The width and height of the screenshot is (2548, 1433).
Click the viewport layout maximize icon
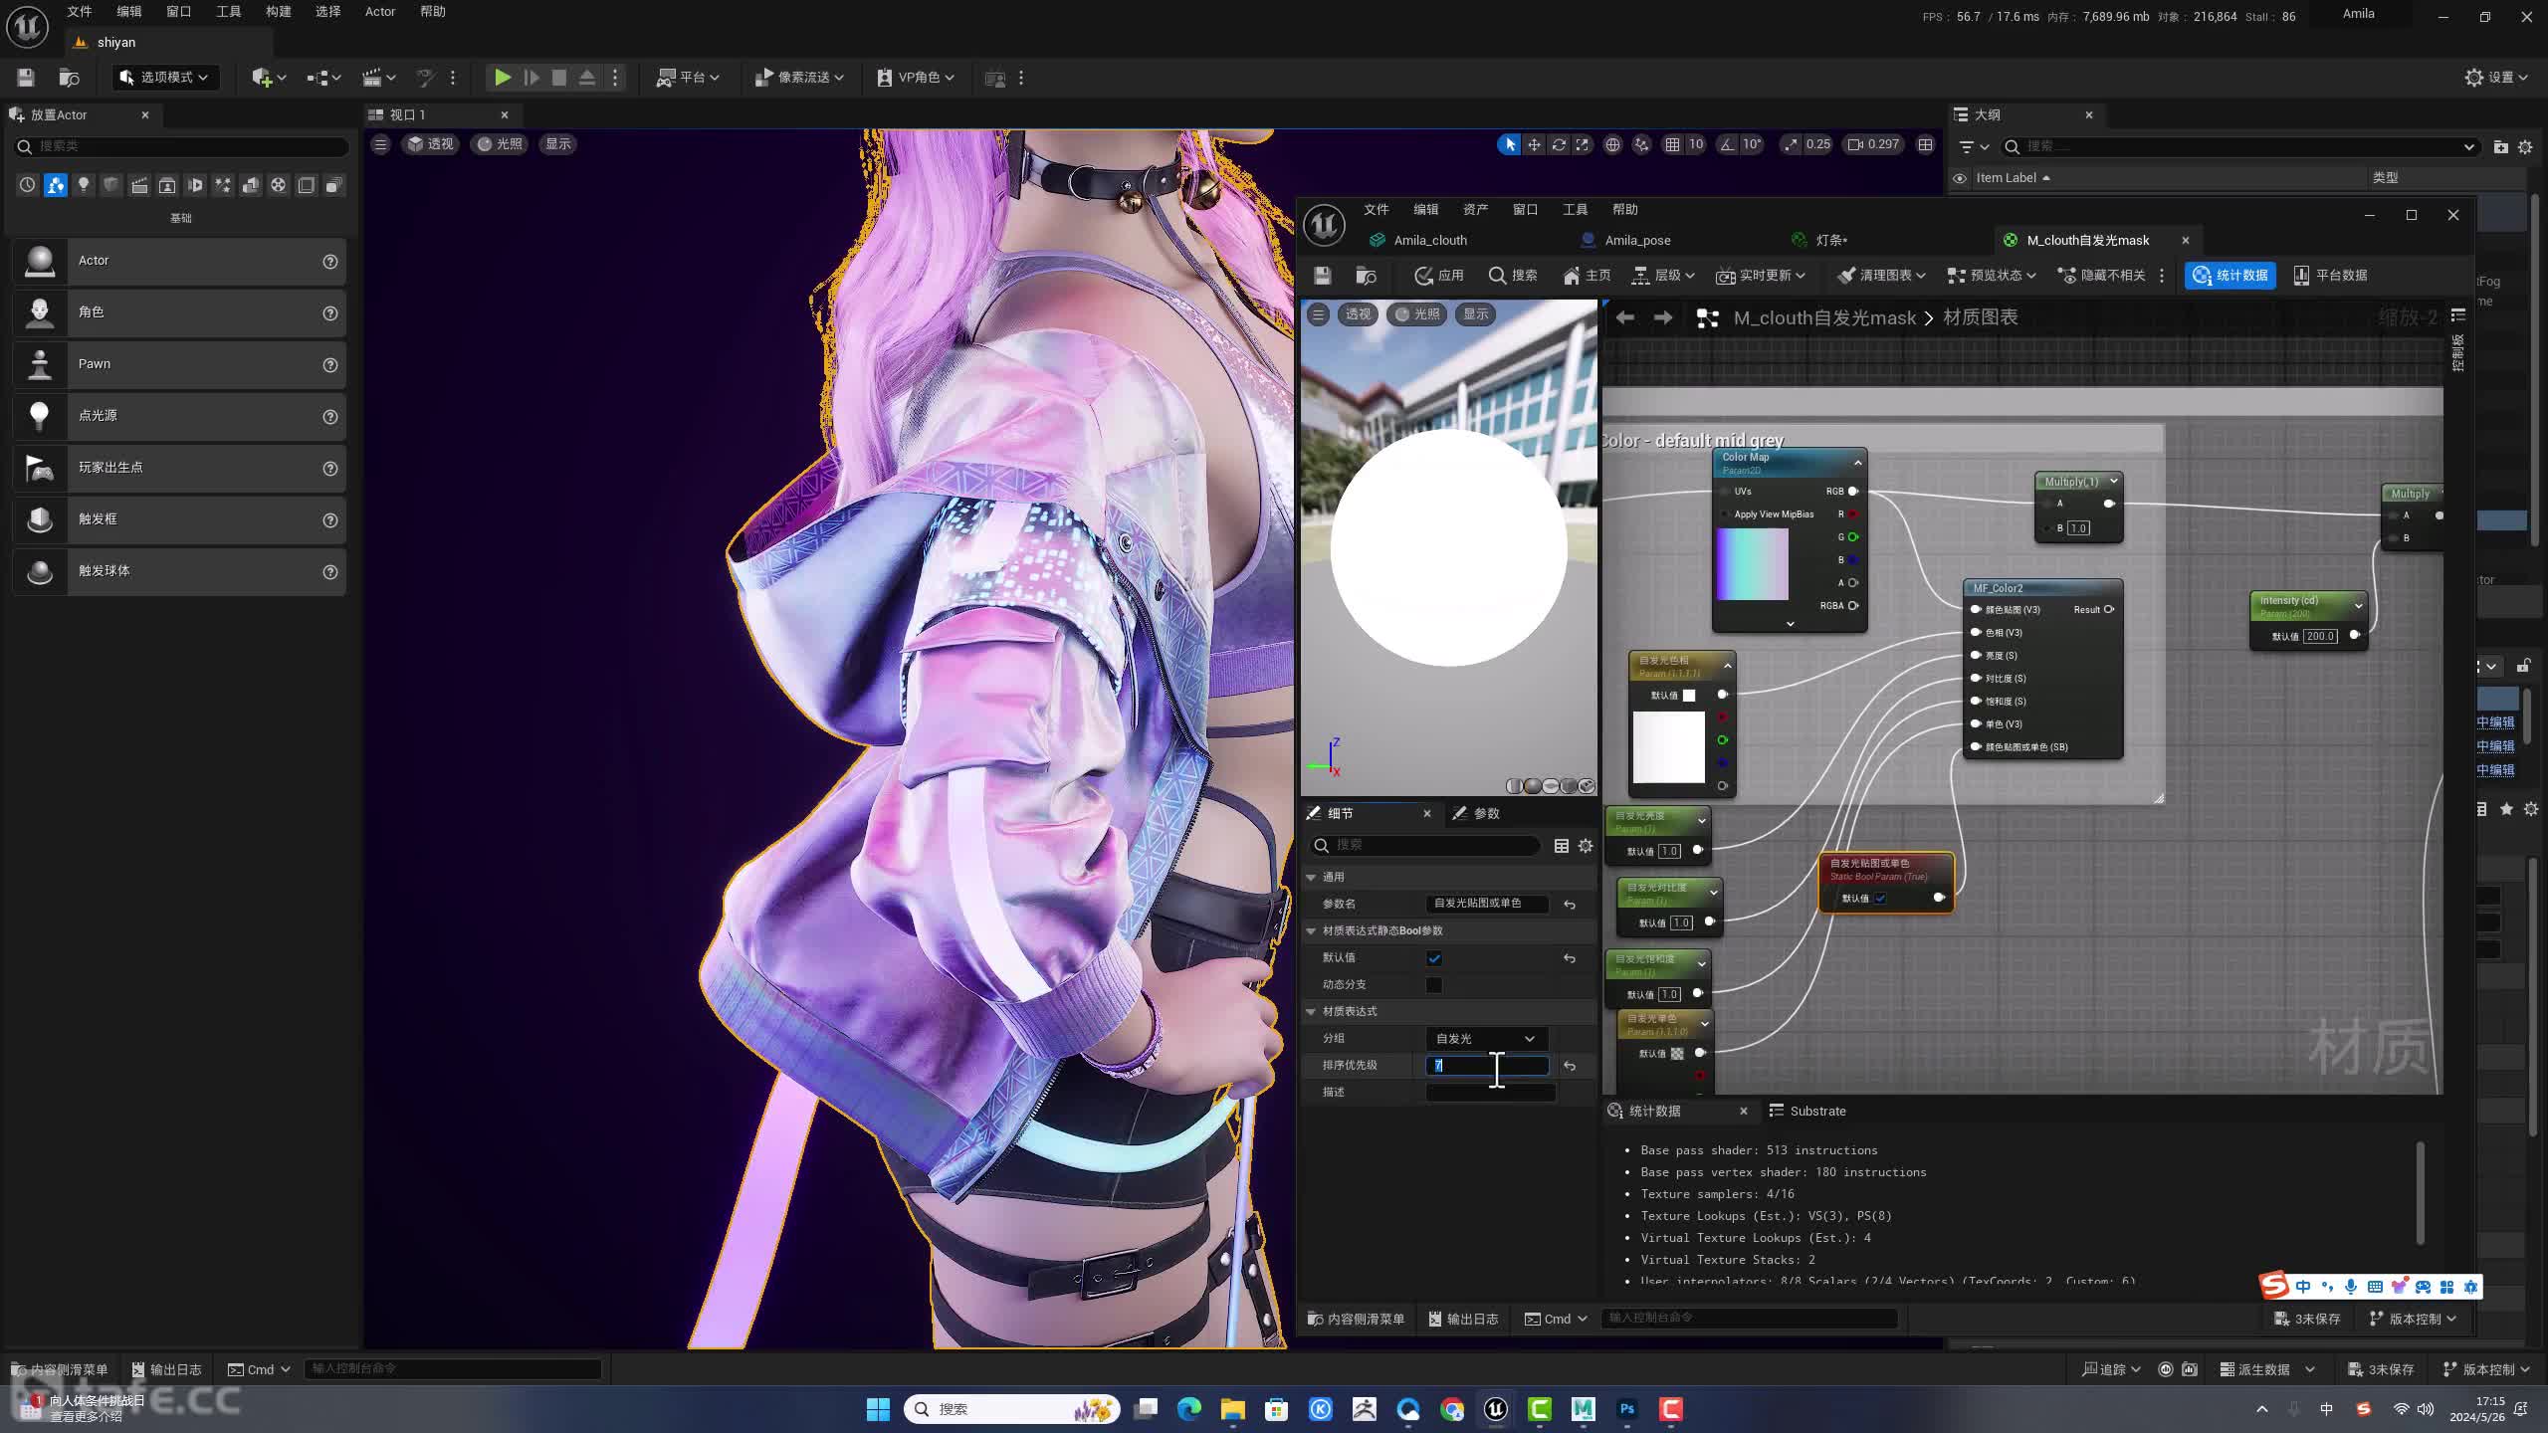point(1926,144)
